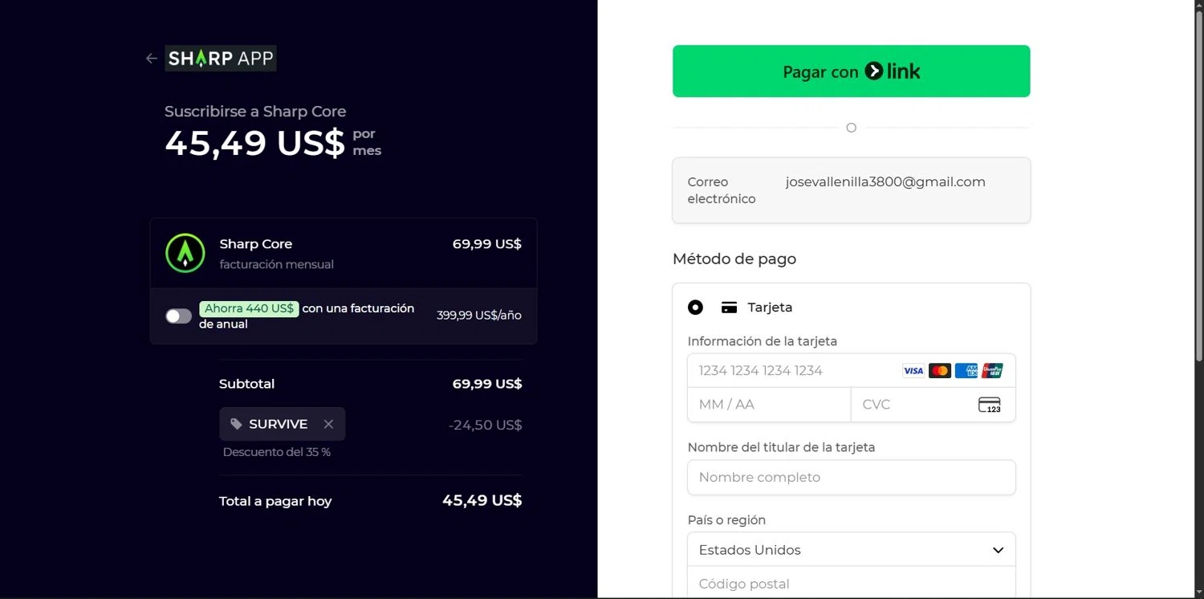Click the back arrow beside Sharp App logo
The width and height of the screenshot is (1204, 599).
pyautogui.click(x=151, y=59)
